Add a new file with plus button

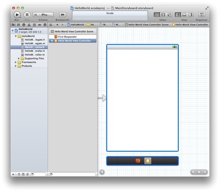[x=13, y=174]
